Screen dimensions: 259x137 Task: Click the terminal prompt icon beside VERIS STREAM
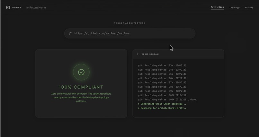[138, 54]
